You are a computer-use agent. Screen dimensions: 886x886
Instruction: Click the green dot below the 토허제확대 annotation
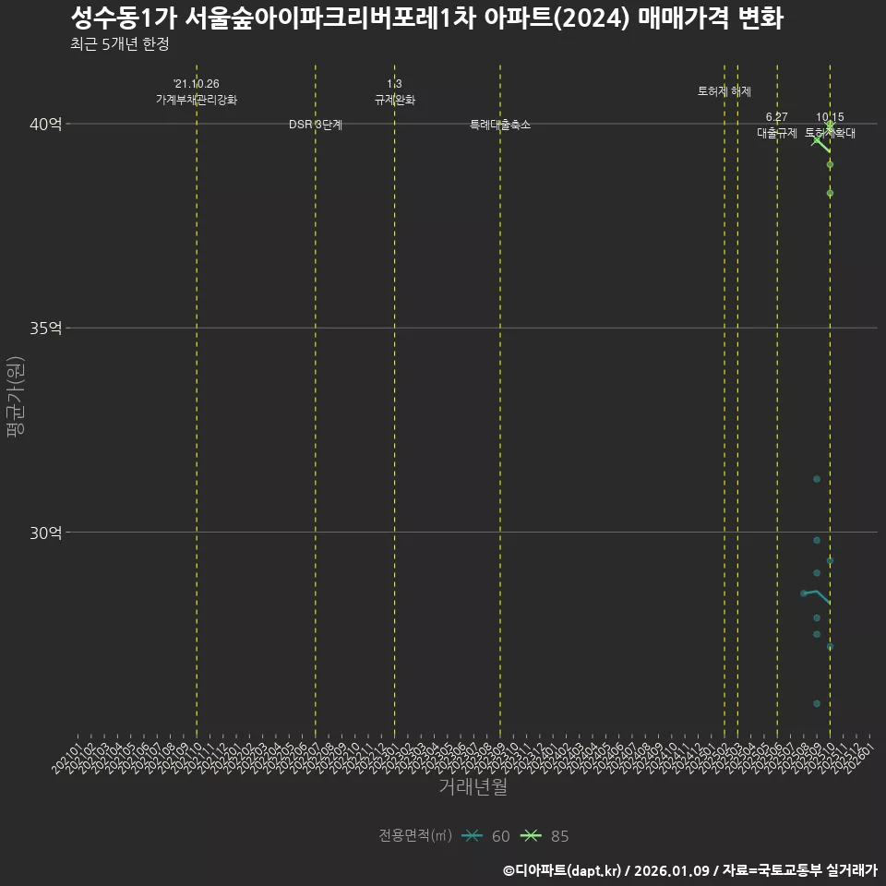(x=830, y=193)
